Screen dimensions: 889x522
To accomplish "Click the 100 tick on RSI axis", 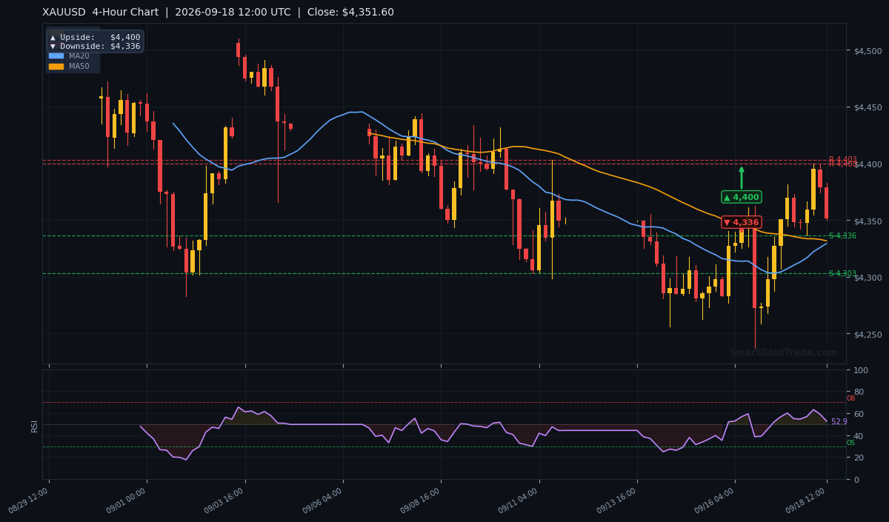I will 860,369.
